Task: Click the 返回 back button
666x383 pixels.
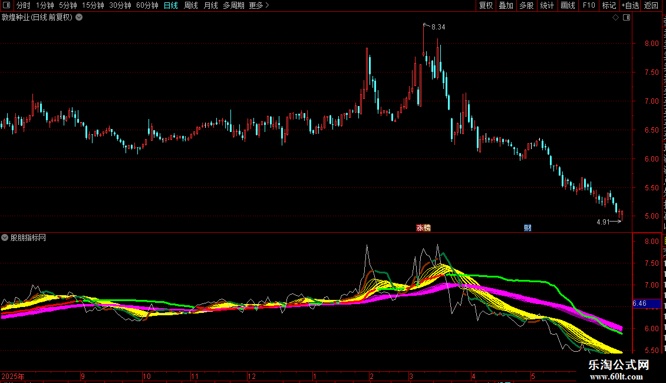Action: pos(651,5)
